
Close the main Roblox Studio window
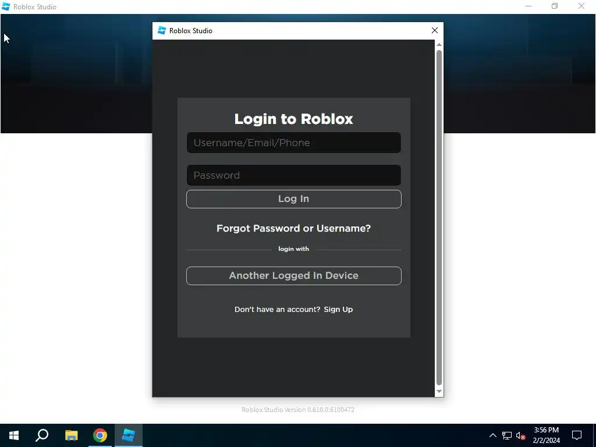click(581, 6)
